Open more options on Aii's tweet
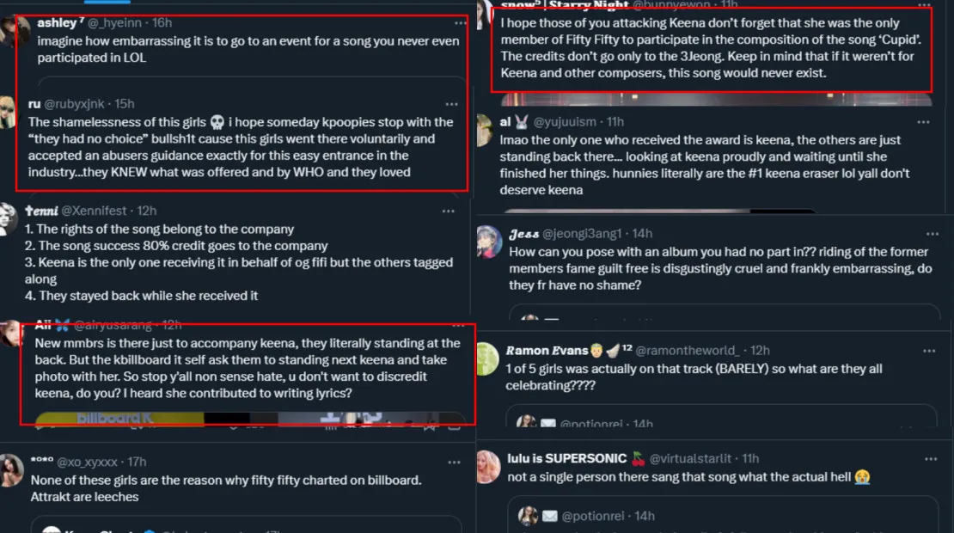 point(448,326)
